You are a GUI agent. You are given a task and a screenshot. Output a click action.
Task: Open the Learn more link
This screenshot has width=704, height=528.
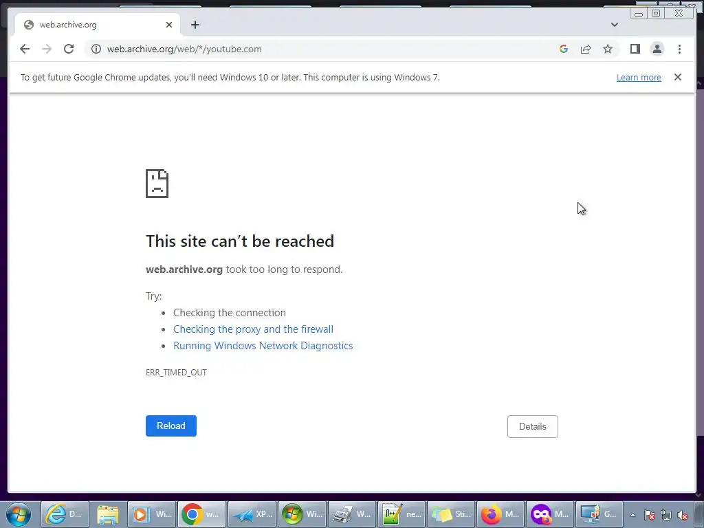(x=639, y=77)
